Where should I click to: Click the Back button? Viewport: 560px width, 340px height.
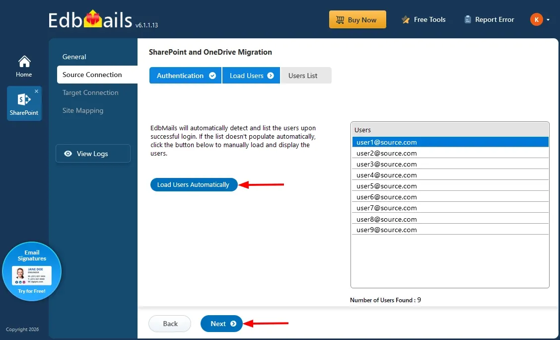(170, 324)
